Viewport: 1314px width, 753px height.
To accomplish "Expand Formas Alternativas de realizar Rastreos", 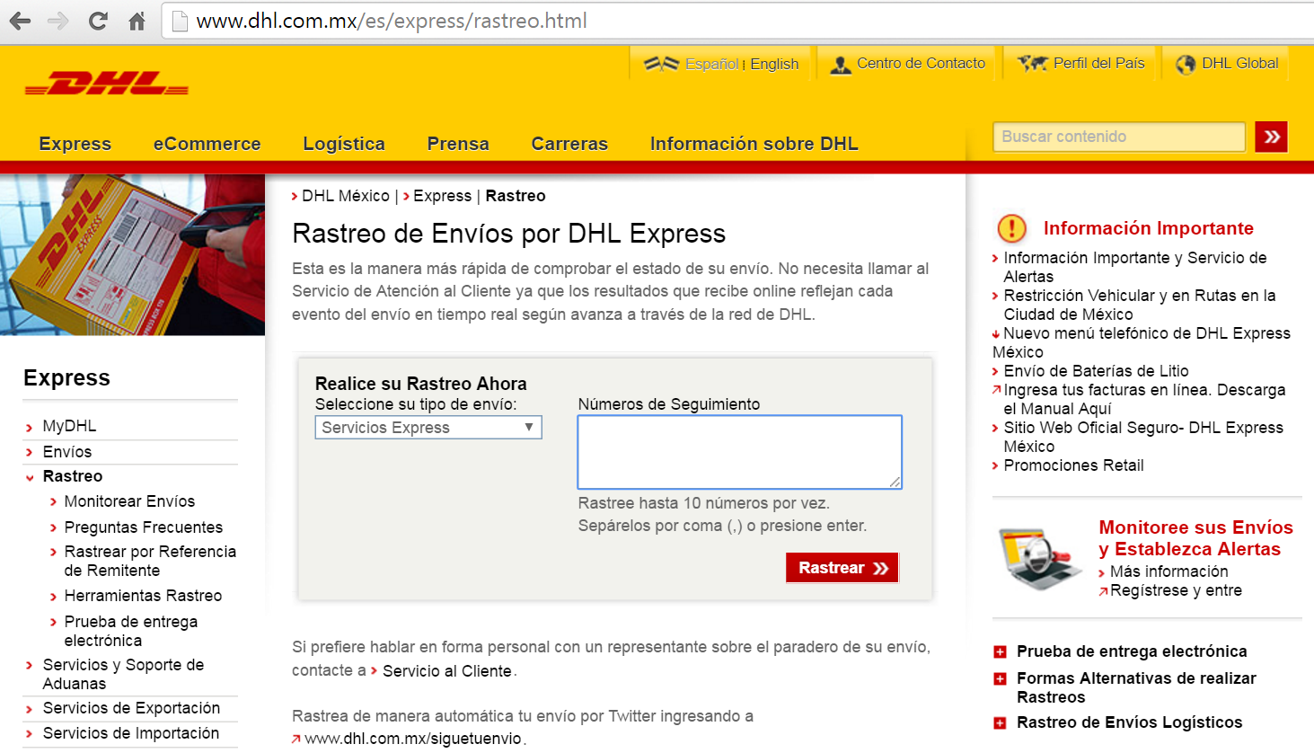I will tap(1000, 679).
